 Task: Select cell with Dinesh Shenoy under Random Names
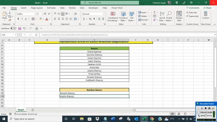click(94, 93)
